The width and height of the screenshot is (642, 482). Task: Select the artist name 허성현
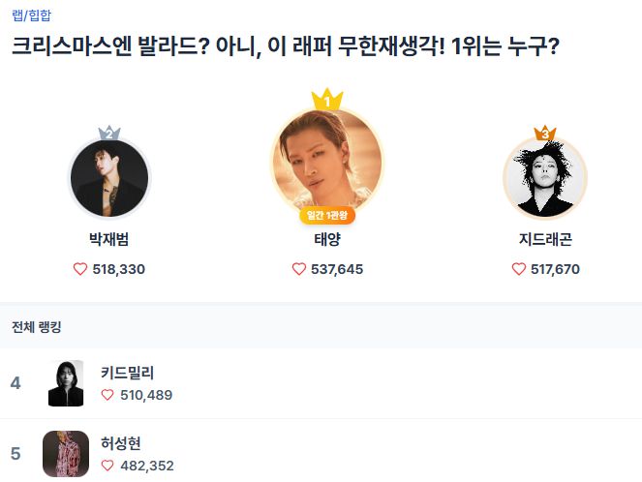(121, 443)
